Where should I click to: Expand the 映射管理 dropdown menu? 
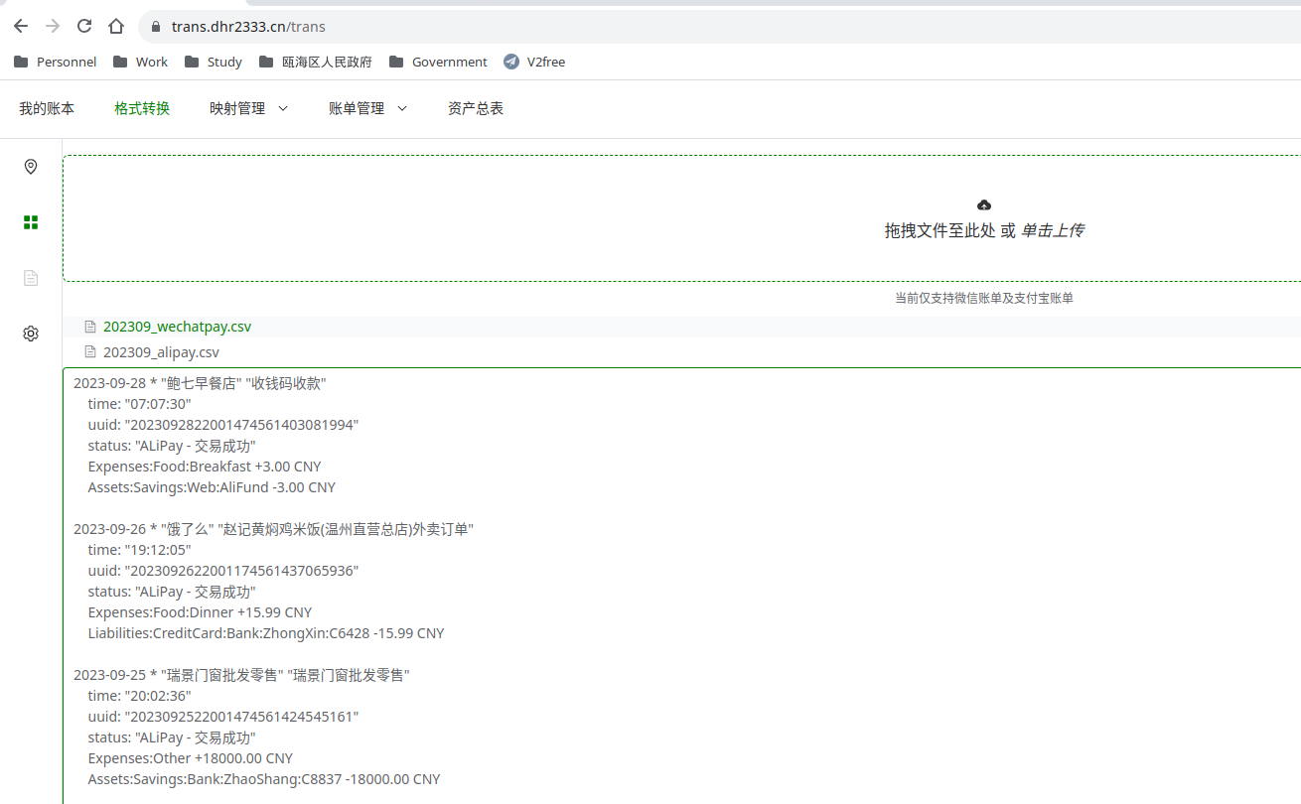coord(248,108)
